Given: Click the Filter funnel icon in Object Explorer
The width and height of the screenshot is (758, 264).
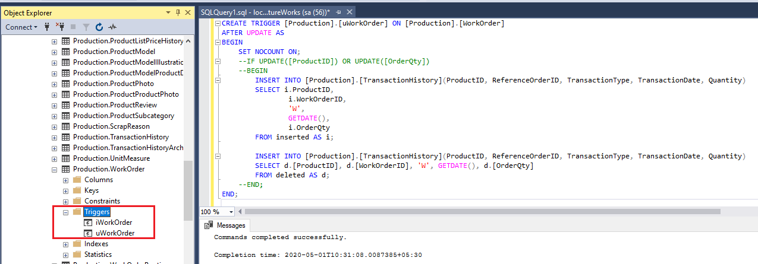Looking at the screenshot, I should [86, 27].
